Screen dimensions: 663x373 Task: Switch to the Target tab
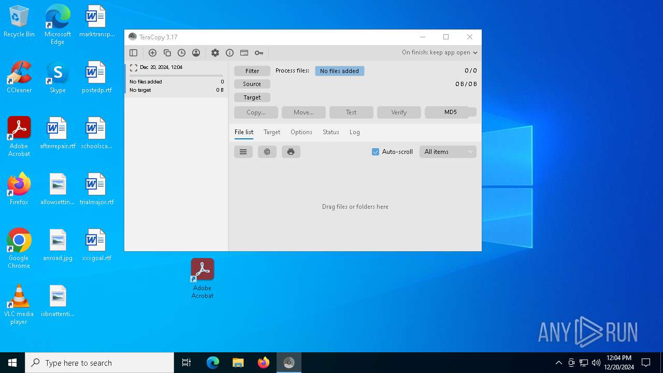pos(272,132)
